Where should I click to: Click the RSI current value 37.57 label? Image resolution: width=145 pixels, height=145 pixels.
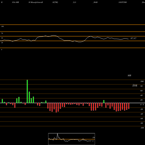tap(133, 38)
